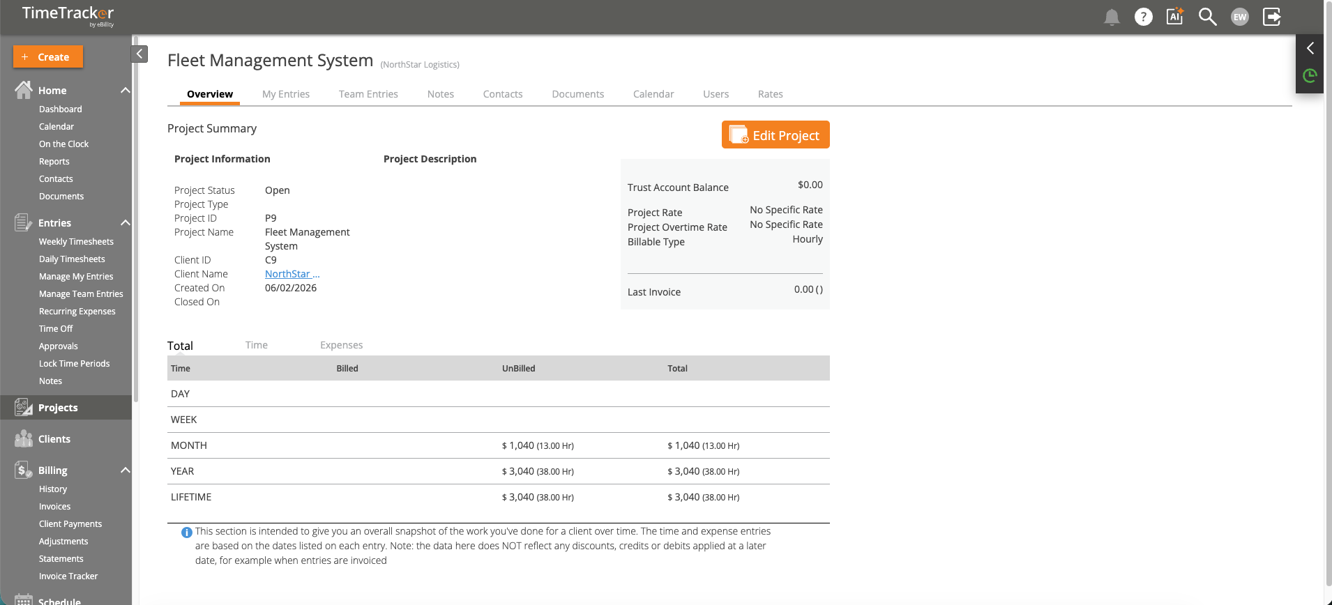Open the search magnifier icon

[x=1208, y=17]
